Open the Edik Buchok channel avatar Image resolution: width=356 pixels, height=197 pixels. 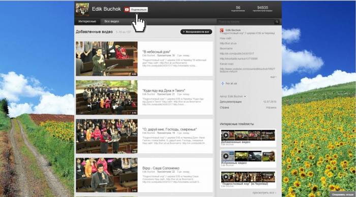(x=82, y=10)
